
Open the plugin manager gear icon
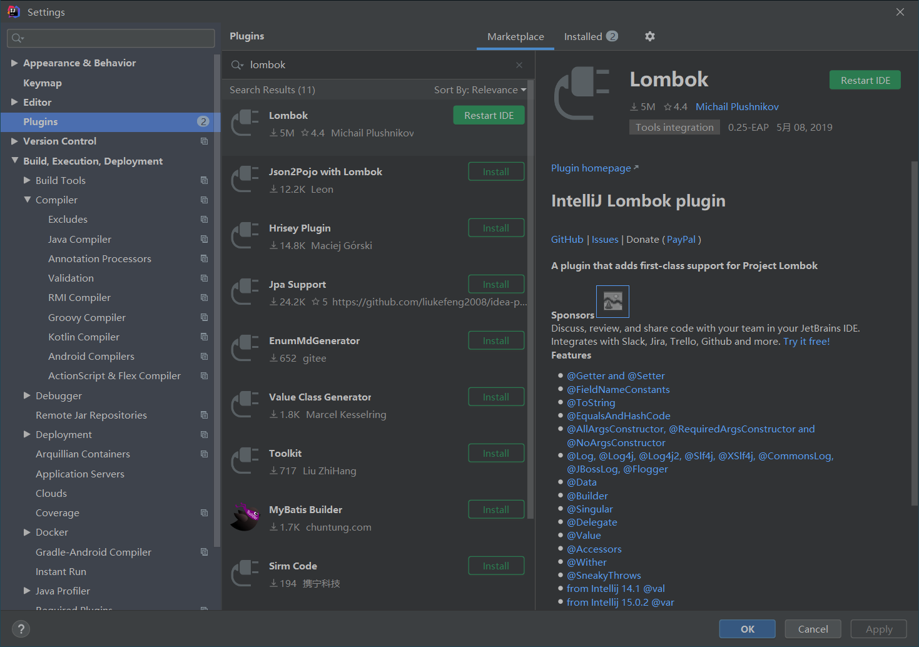coord(649,36)
